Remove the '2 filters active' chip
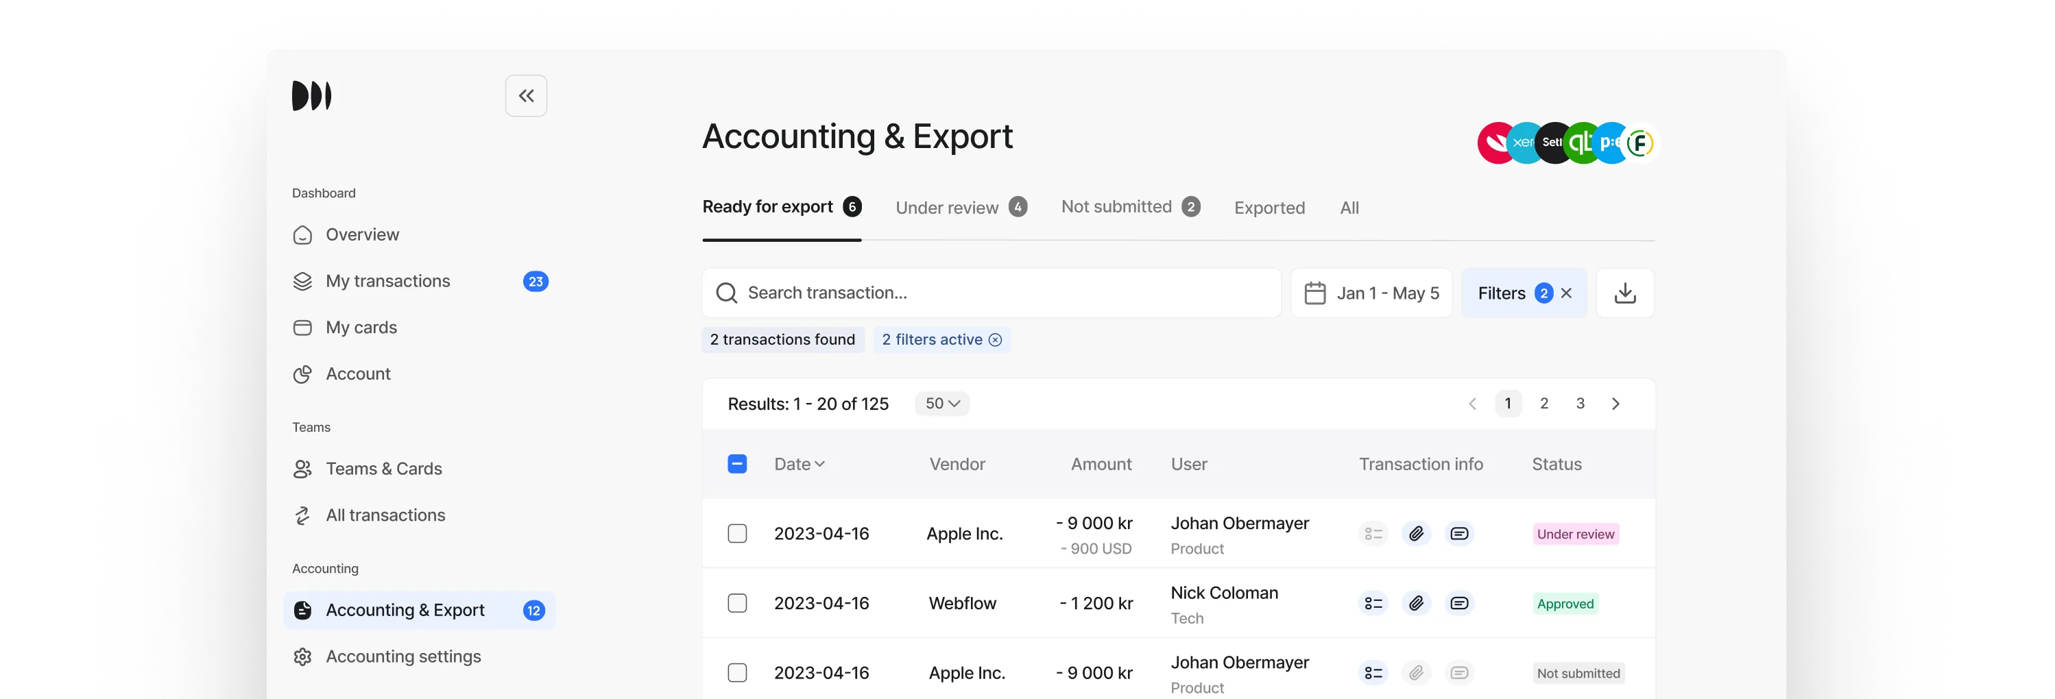The width and height of the screenshot is (2055, 699). 995,339
